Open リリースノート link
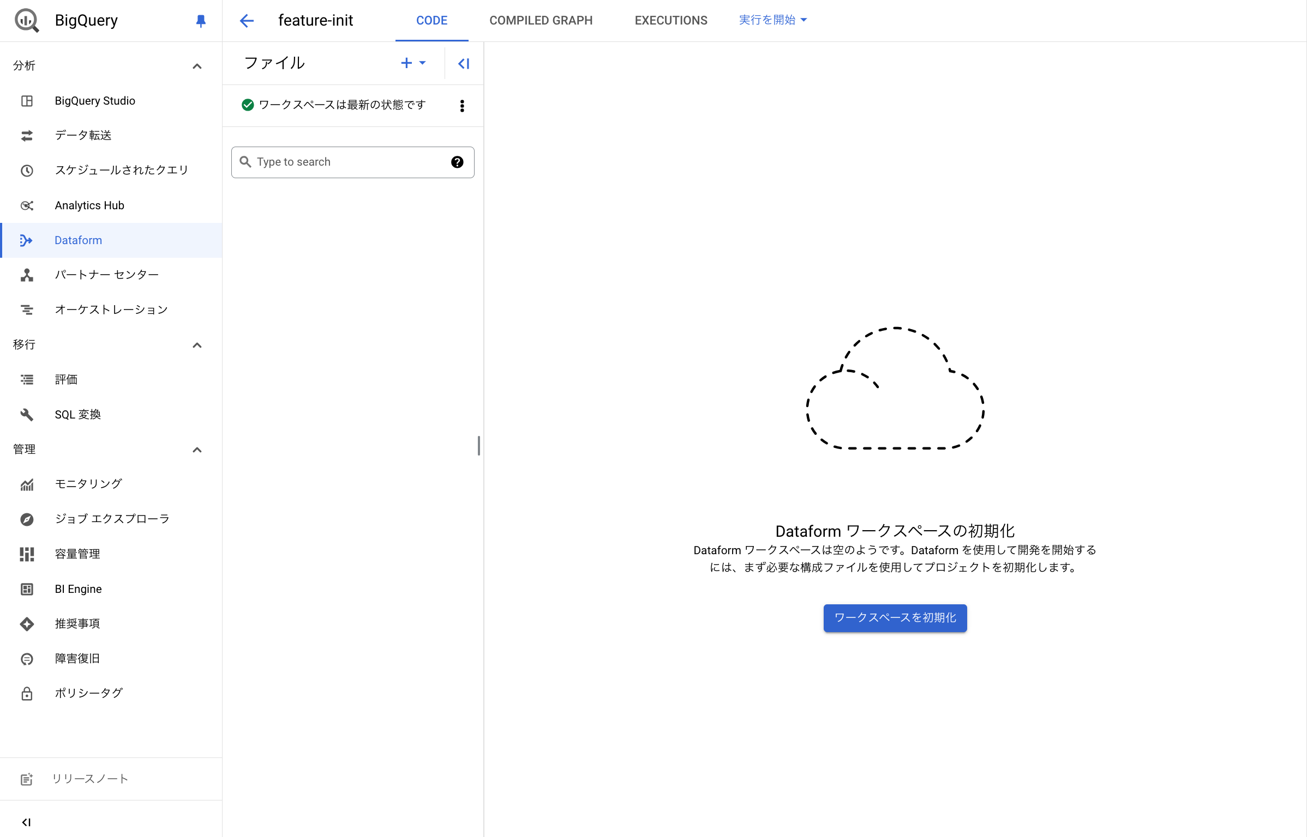 [x=89, y=779]
